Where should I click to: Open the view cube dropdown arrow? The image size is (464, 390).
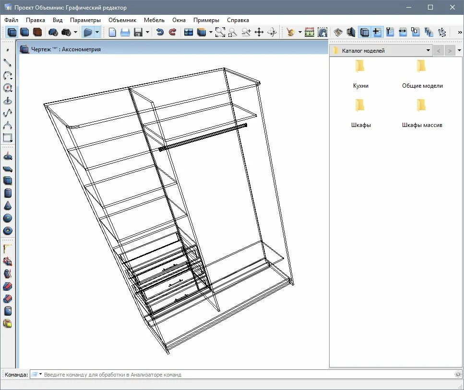pyautogui.click(x=211, y=32)
